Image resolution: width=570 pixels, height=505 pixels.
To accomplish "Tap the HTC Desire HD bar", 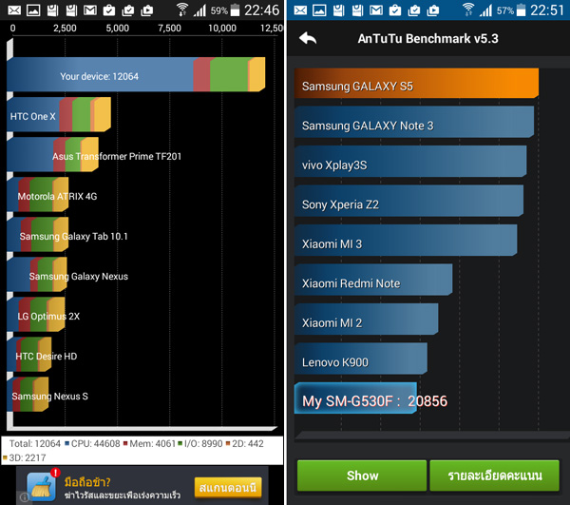I will click(x=29, y=355).
